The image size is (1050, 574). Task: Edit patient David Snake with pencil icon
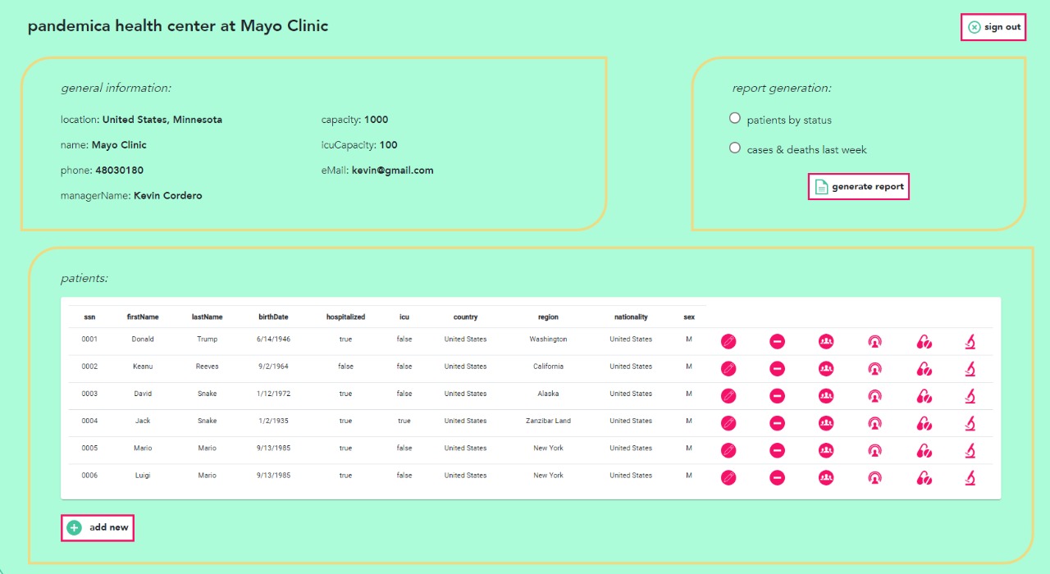(x=728, y=396)
